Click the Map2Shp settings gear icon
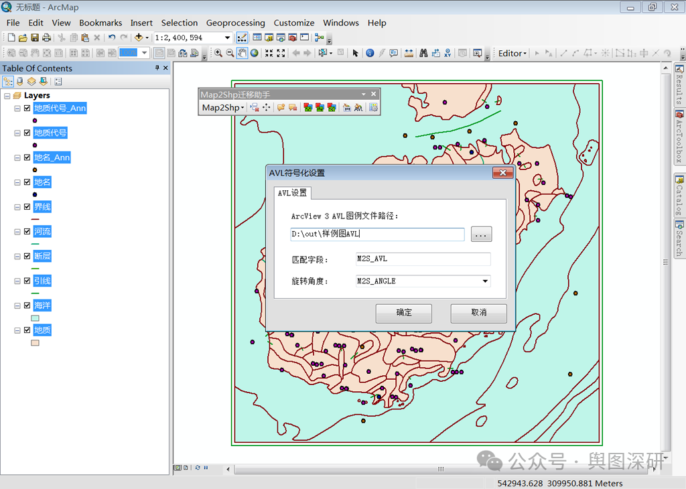 click(373, 108)
